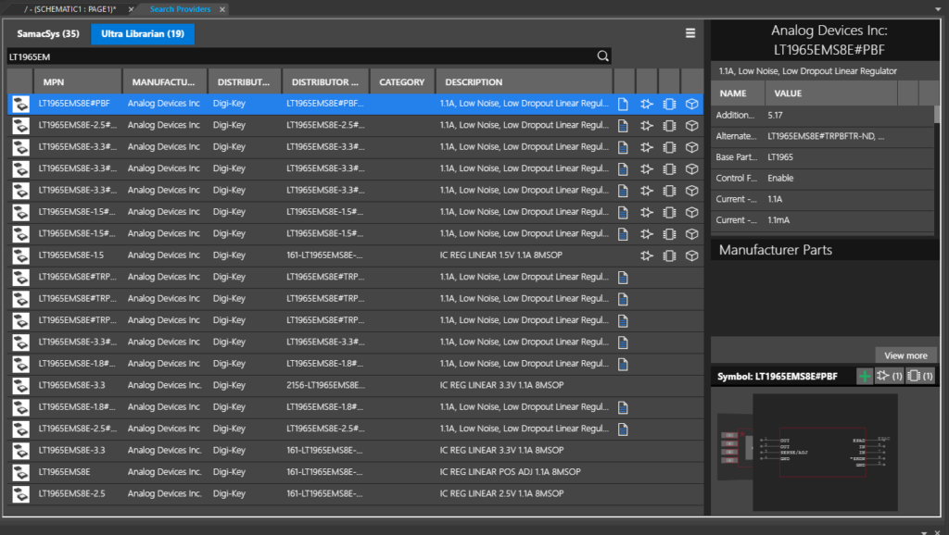Sort by the CATEGORY column header
Screen dimensions: 949x535
coord(402,81)
